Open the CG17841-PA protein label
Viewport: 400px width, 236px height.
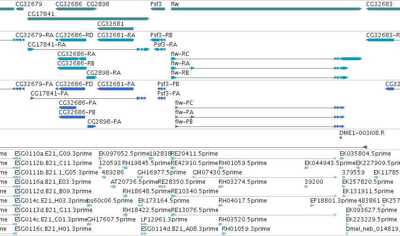click(x=49, y=94)
